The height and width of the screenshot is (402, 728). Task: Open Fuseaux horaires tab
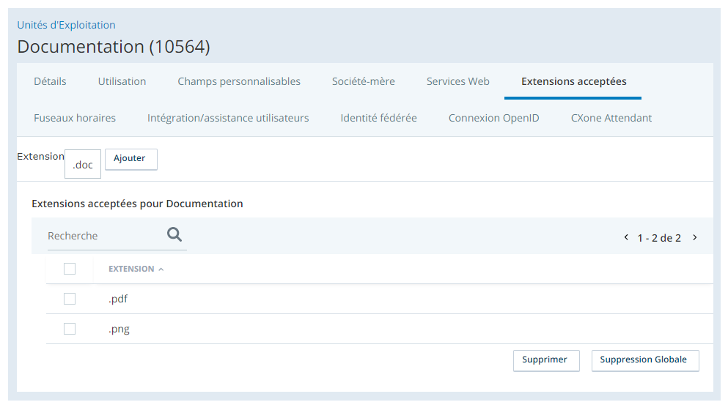point(75,118)
